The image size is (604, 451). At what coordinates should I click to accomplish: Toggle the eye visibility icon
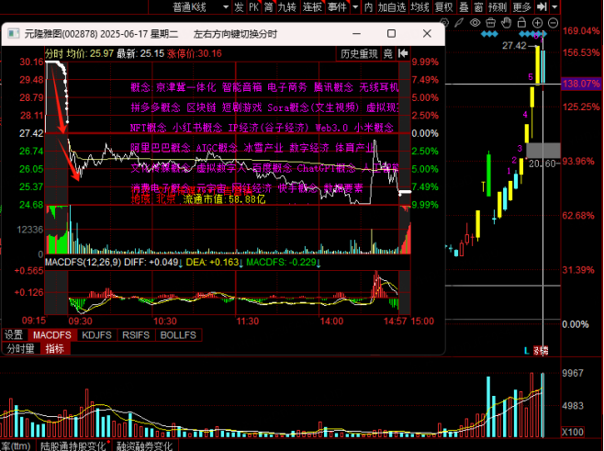tap(475, 23)
